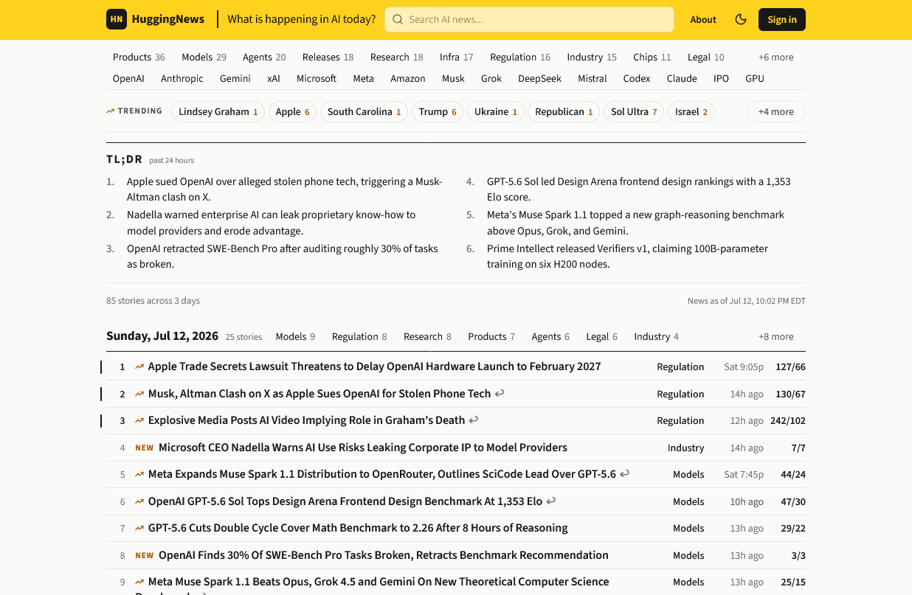Focus the Search AI news field
The width and height of the screenshot is (912, 595).
[529, 19]
